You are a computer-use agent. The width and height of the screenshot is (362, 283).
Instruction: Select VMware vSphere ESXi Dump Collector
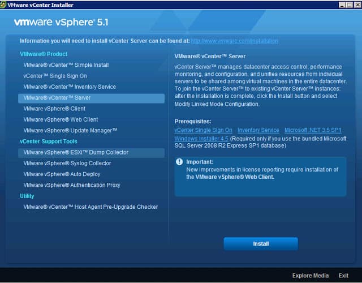point(91,153)
